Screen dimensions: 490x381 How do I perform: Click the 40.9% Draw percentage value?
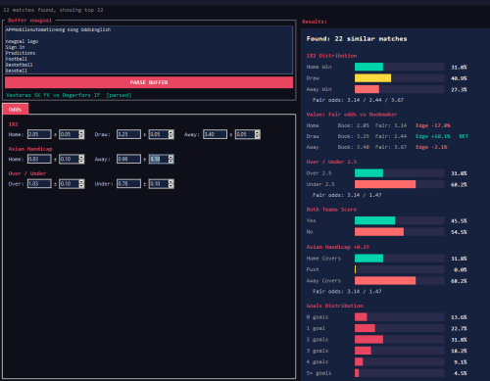click(x=459, y=78)
